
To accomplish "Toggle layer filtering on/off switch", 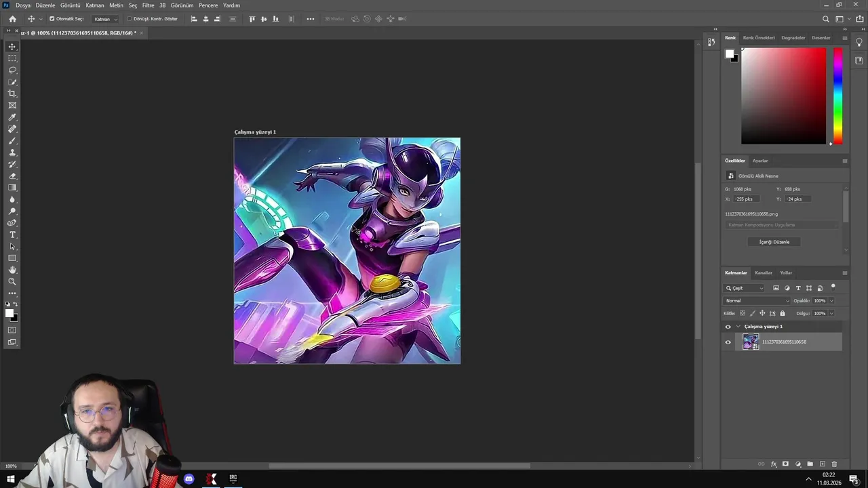I will click(833, 287).
